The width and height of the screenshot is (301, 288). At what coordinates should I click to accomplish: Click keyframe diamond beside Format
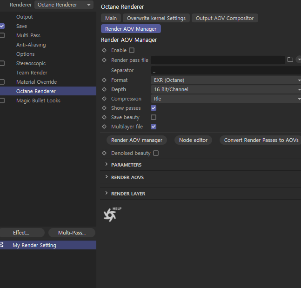pyautogui.click(x=104, y=80)
